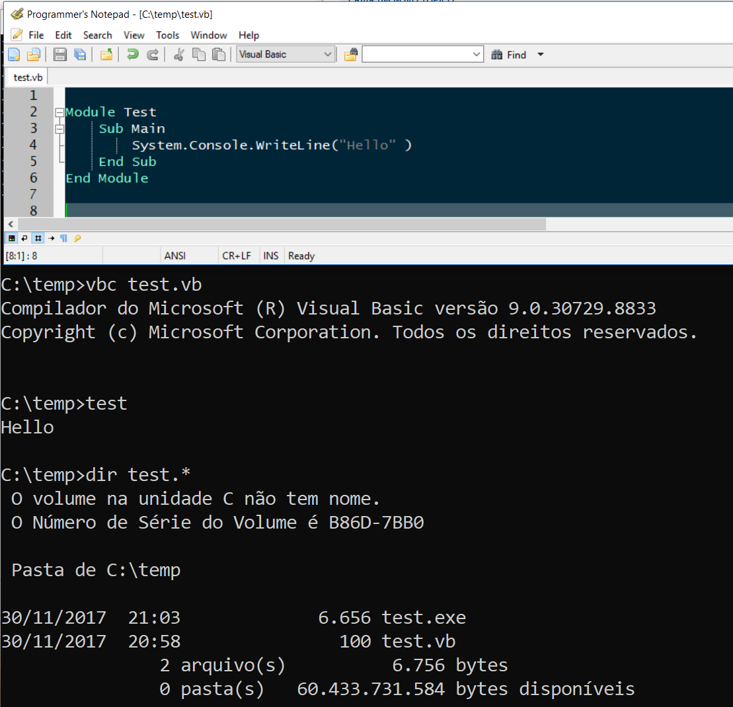The width and height of the screenshot is (733, 707).
Task: Click the Ready status text
Action: (x=301, y=256)
